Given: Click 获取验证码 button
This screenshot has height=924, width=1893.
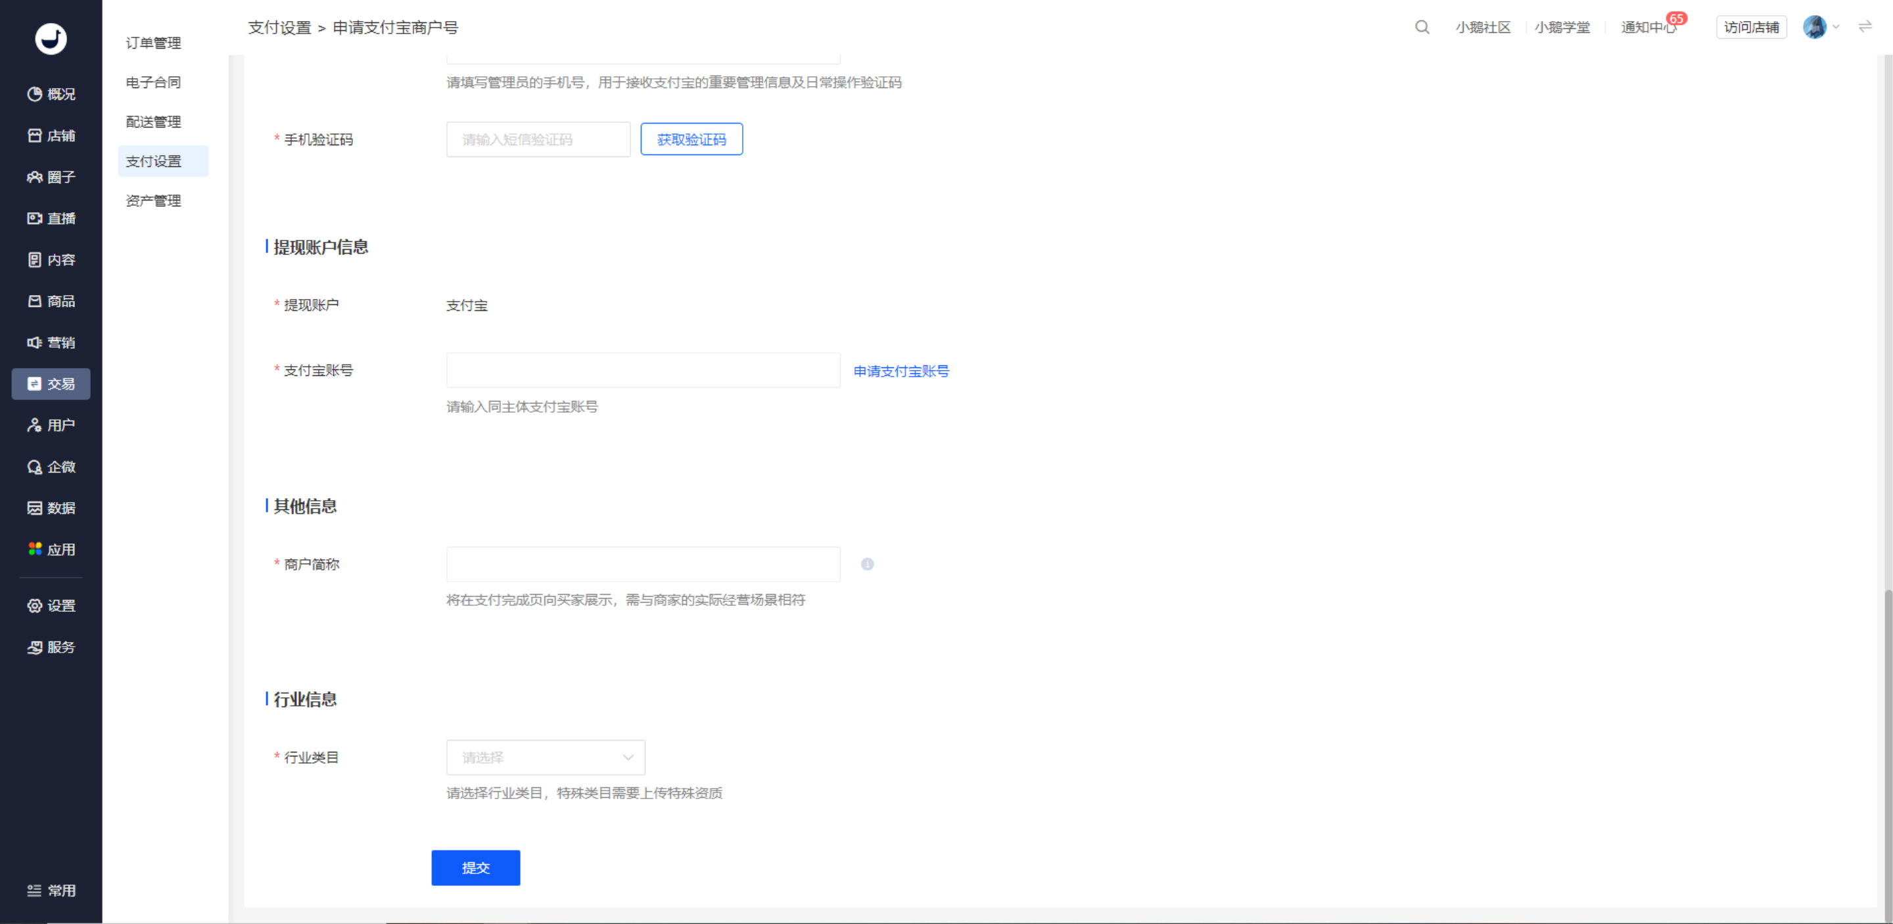Looking at the screenshot, I should tap(691, 139).
